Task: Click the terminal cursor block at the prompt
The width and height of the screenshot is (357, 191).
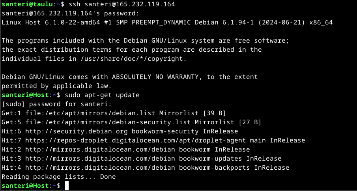Action: coord(67,185)
